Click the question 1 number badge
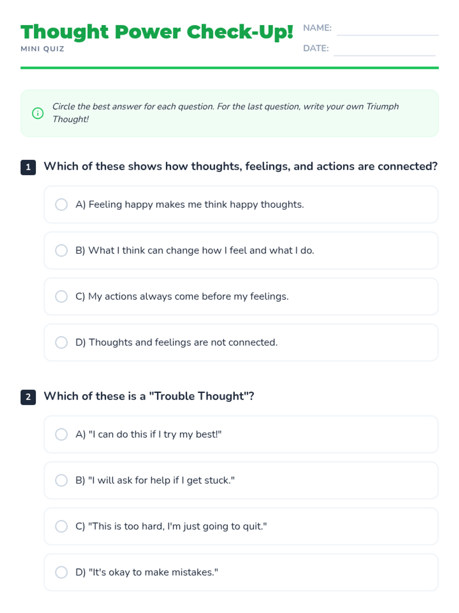459x613 pixels. (x=28, y=167)
